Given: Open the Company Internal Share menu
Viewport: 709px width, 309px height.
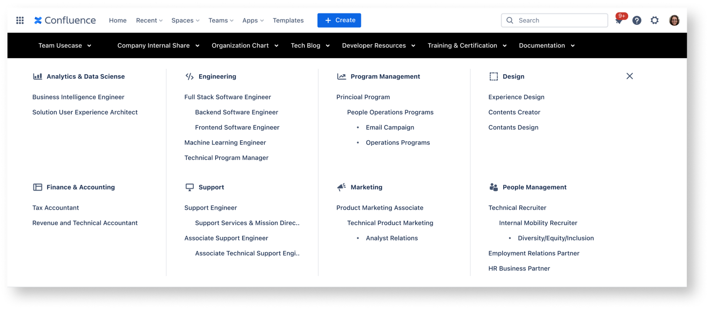Looking at the screenshot, I should (158, 45).
